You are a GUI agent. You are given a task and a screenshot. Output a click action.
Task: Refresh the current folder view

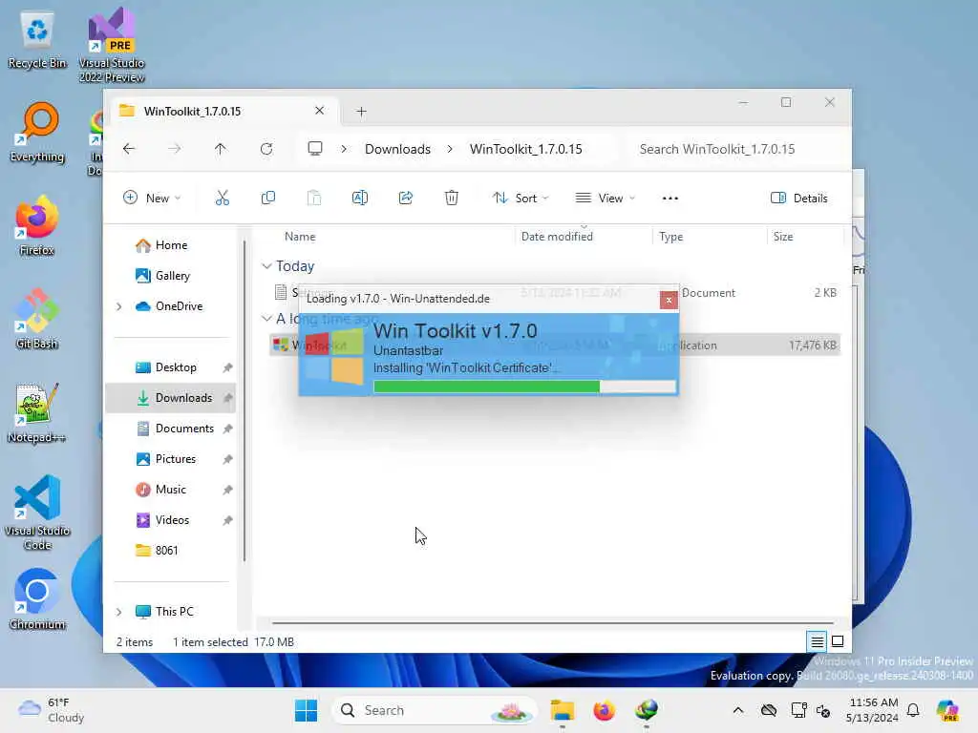tap(266, 149)
